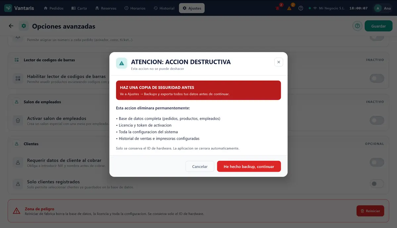Viewport: 397px width, 228px height.
Task: Click the 18:00:07 clock
Action: (x=358, y=8)
